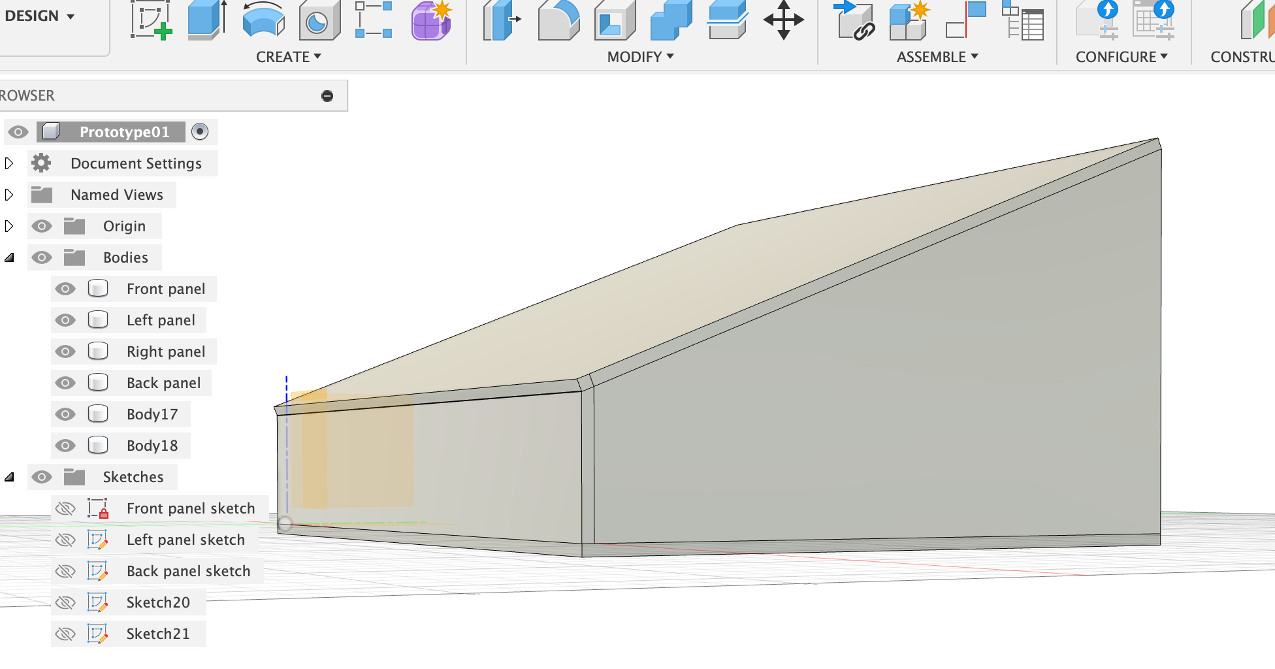1275x669 pixels.
Task: Activate the Press Pull tool
Action: 501,21
